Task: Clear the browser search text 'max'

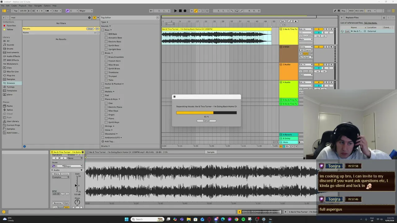Action: [90, 18]
